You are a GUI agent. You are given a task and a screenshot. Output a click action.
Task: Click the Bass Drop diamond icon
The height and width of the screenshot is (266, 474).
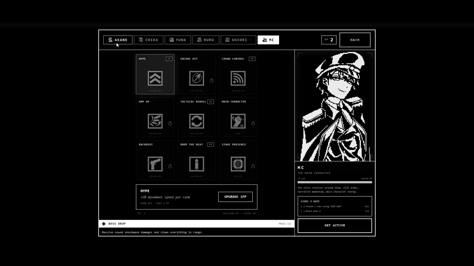104,224
